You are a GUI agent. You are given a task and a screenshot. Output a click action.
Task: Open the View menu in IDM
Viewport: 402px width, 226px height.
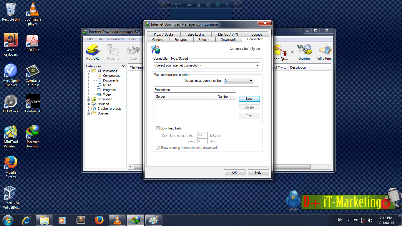[x=132, y=39]
